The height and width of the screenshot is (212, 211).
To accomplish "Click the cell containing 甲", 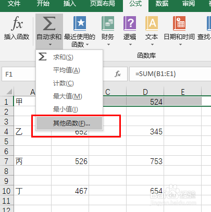I will click(25, 102).
